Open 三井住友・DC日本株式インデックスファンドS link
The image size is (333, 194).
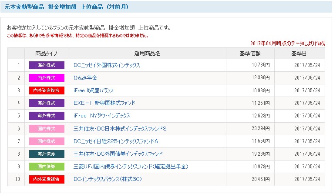coord(120,129)
